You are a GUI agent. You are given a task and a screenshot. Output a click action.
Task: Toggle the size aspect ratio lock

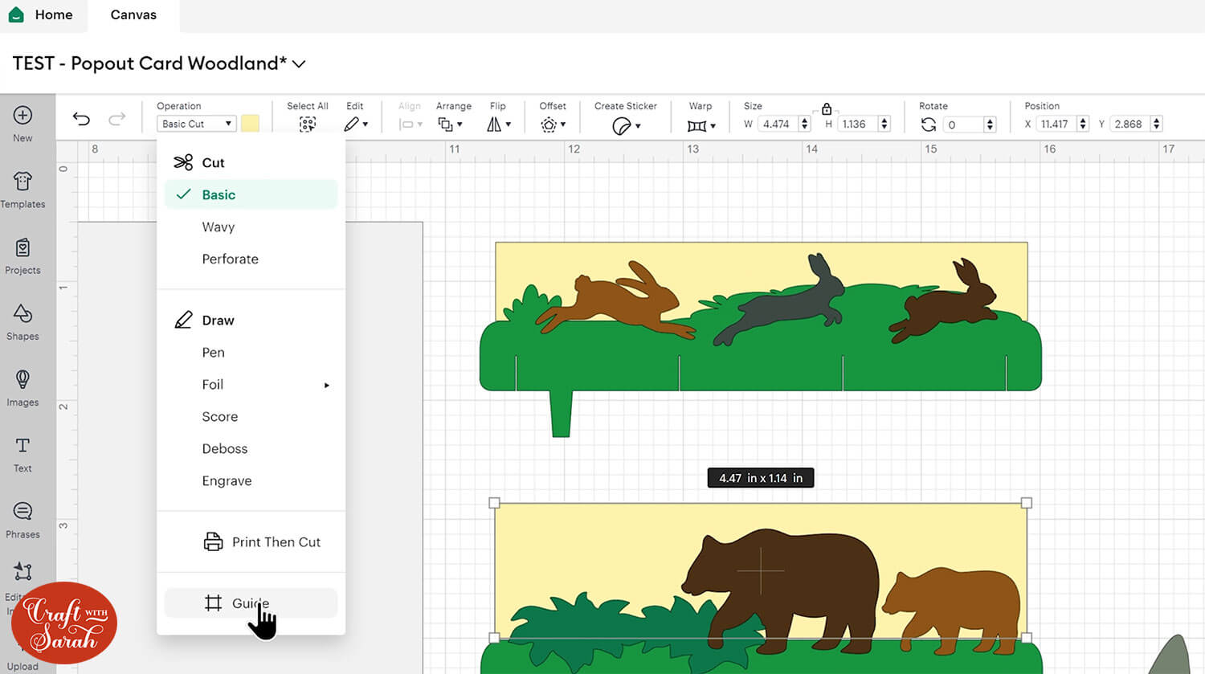click(826, 109)
